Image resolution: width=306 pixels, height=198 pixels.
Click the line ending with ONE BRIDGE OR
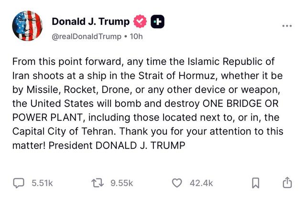pos(145,104)
